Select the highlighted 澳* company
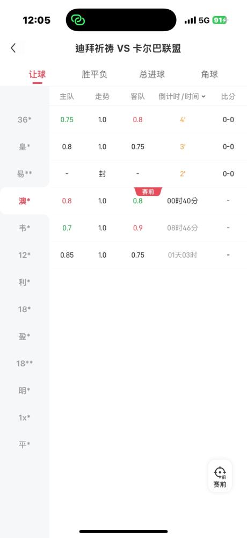The height and width of the screenshot is (538, 247). pyautogui.click(x=25, y=201)
